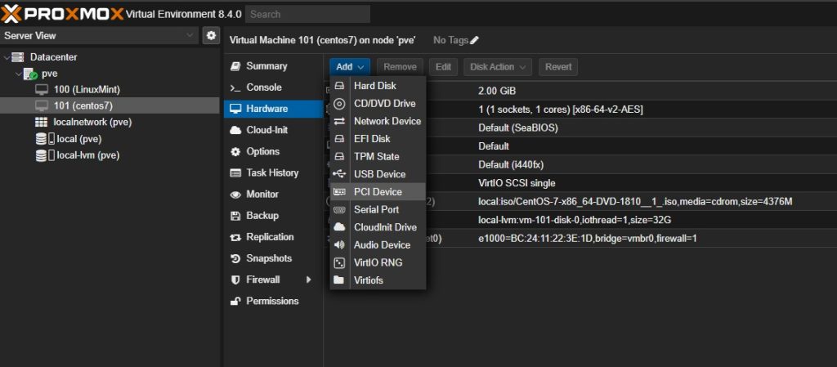Click the Proxmox logo icon
Image resolution: width=837 pixels, height=367 pixels.
click(11, 13)
